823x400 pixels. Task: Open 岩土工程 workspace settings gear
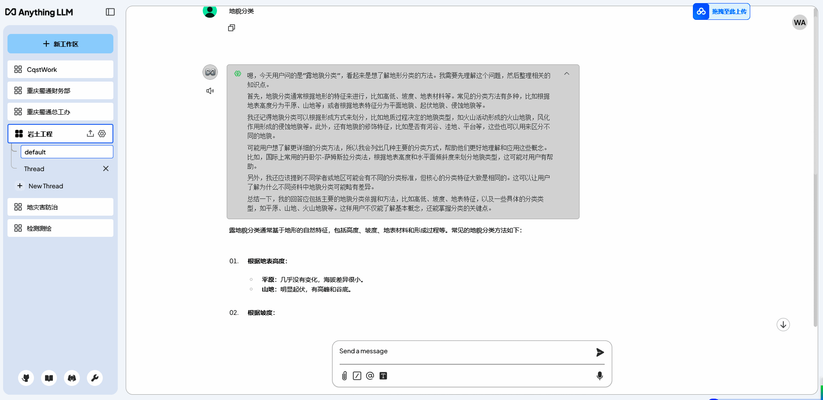[x=102, y=134]
